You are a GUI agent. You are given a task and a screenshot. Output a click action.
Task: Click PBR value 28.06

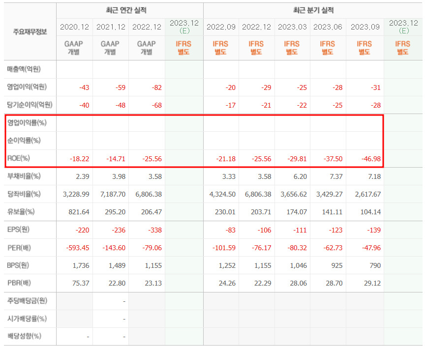point(298,284)
